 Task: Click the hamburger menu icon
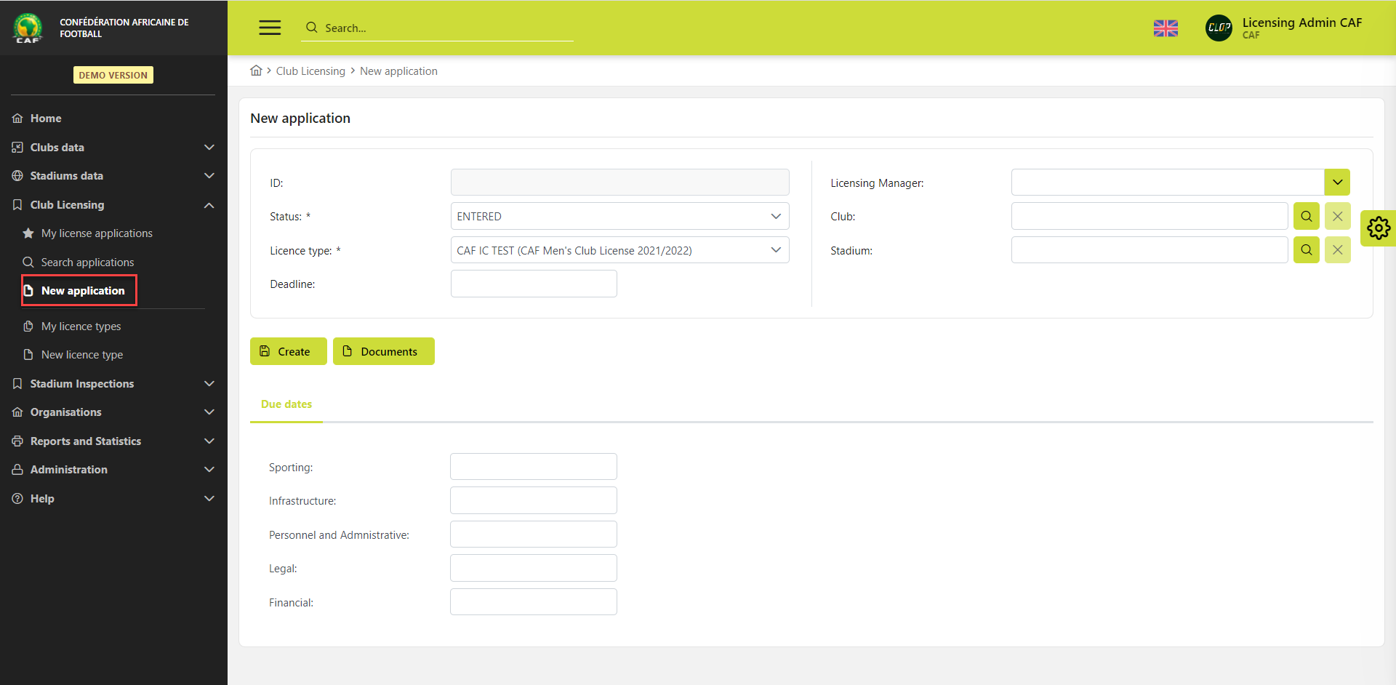(x=270, y=28)
